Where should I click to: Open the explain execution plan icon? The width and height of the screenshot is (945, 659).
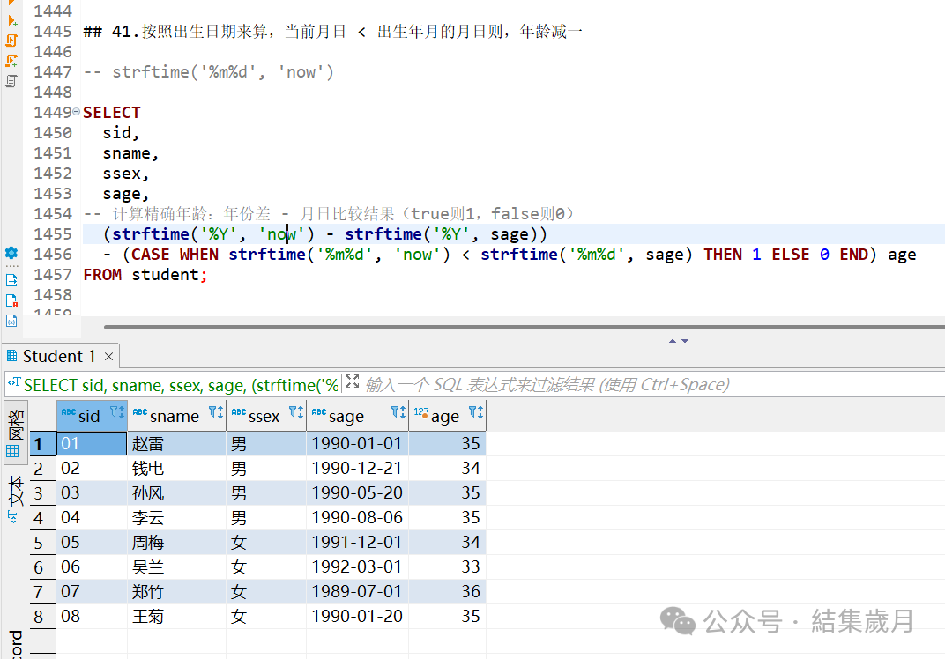11,81
